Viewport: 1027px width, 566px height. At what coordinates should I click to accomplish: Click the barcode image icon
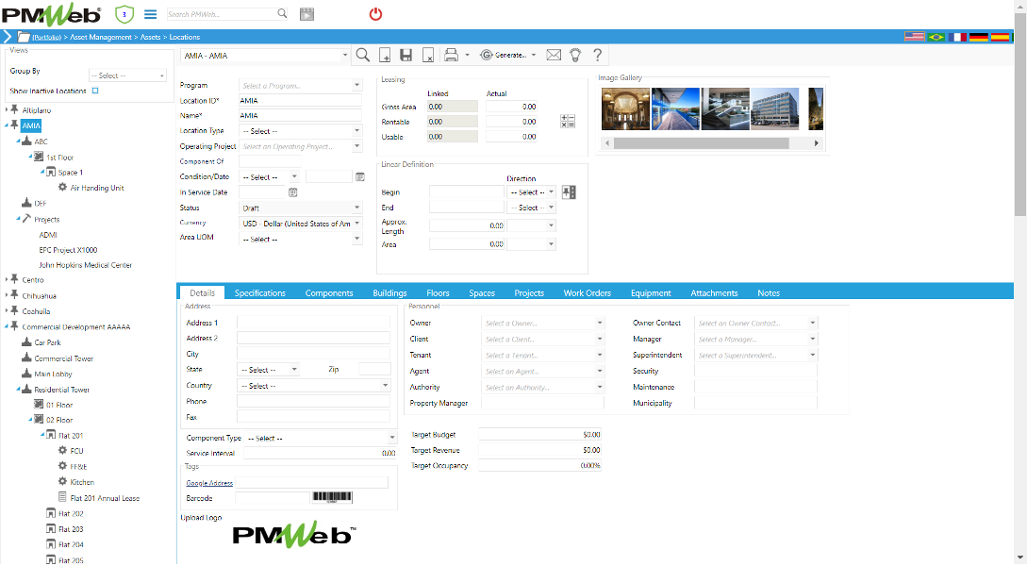pos(332,497)
